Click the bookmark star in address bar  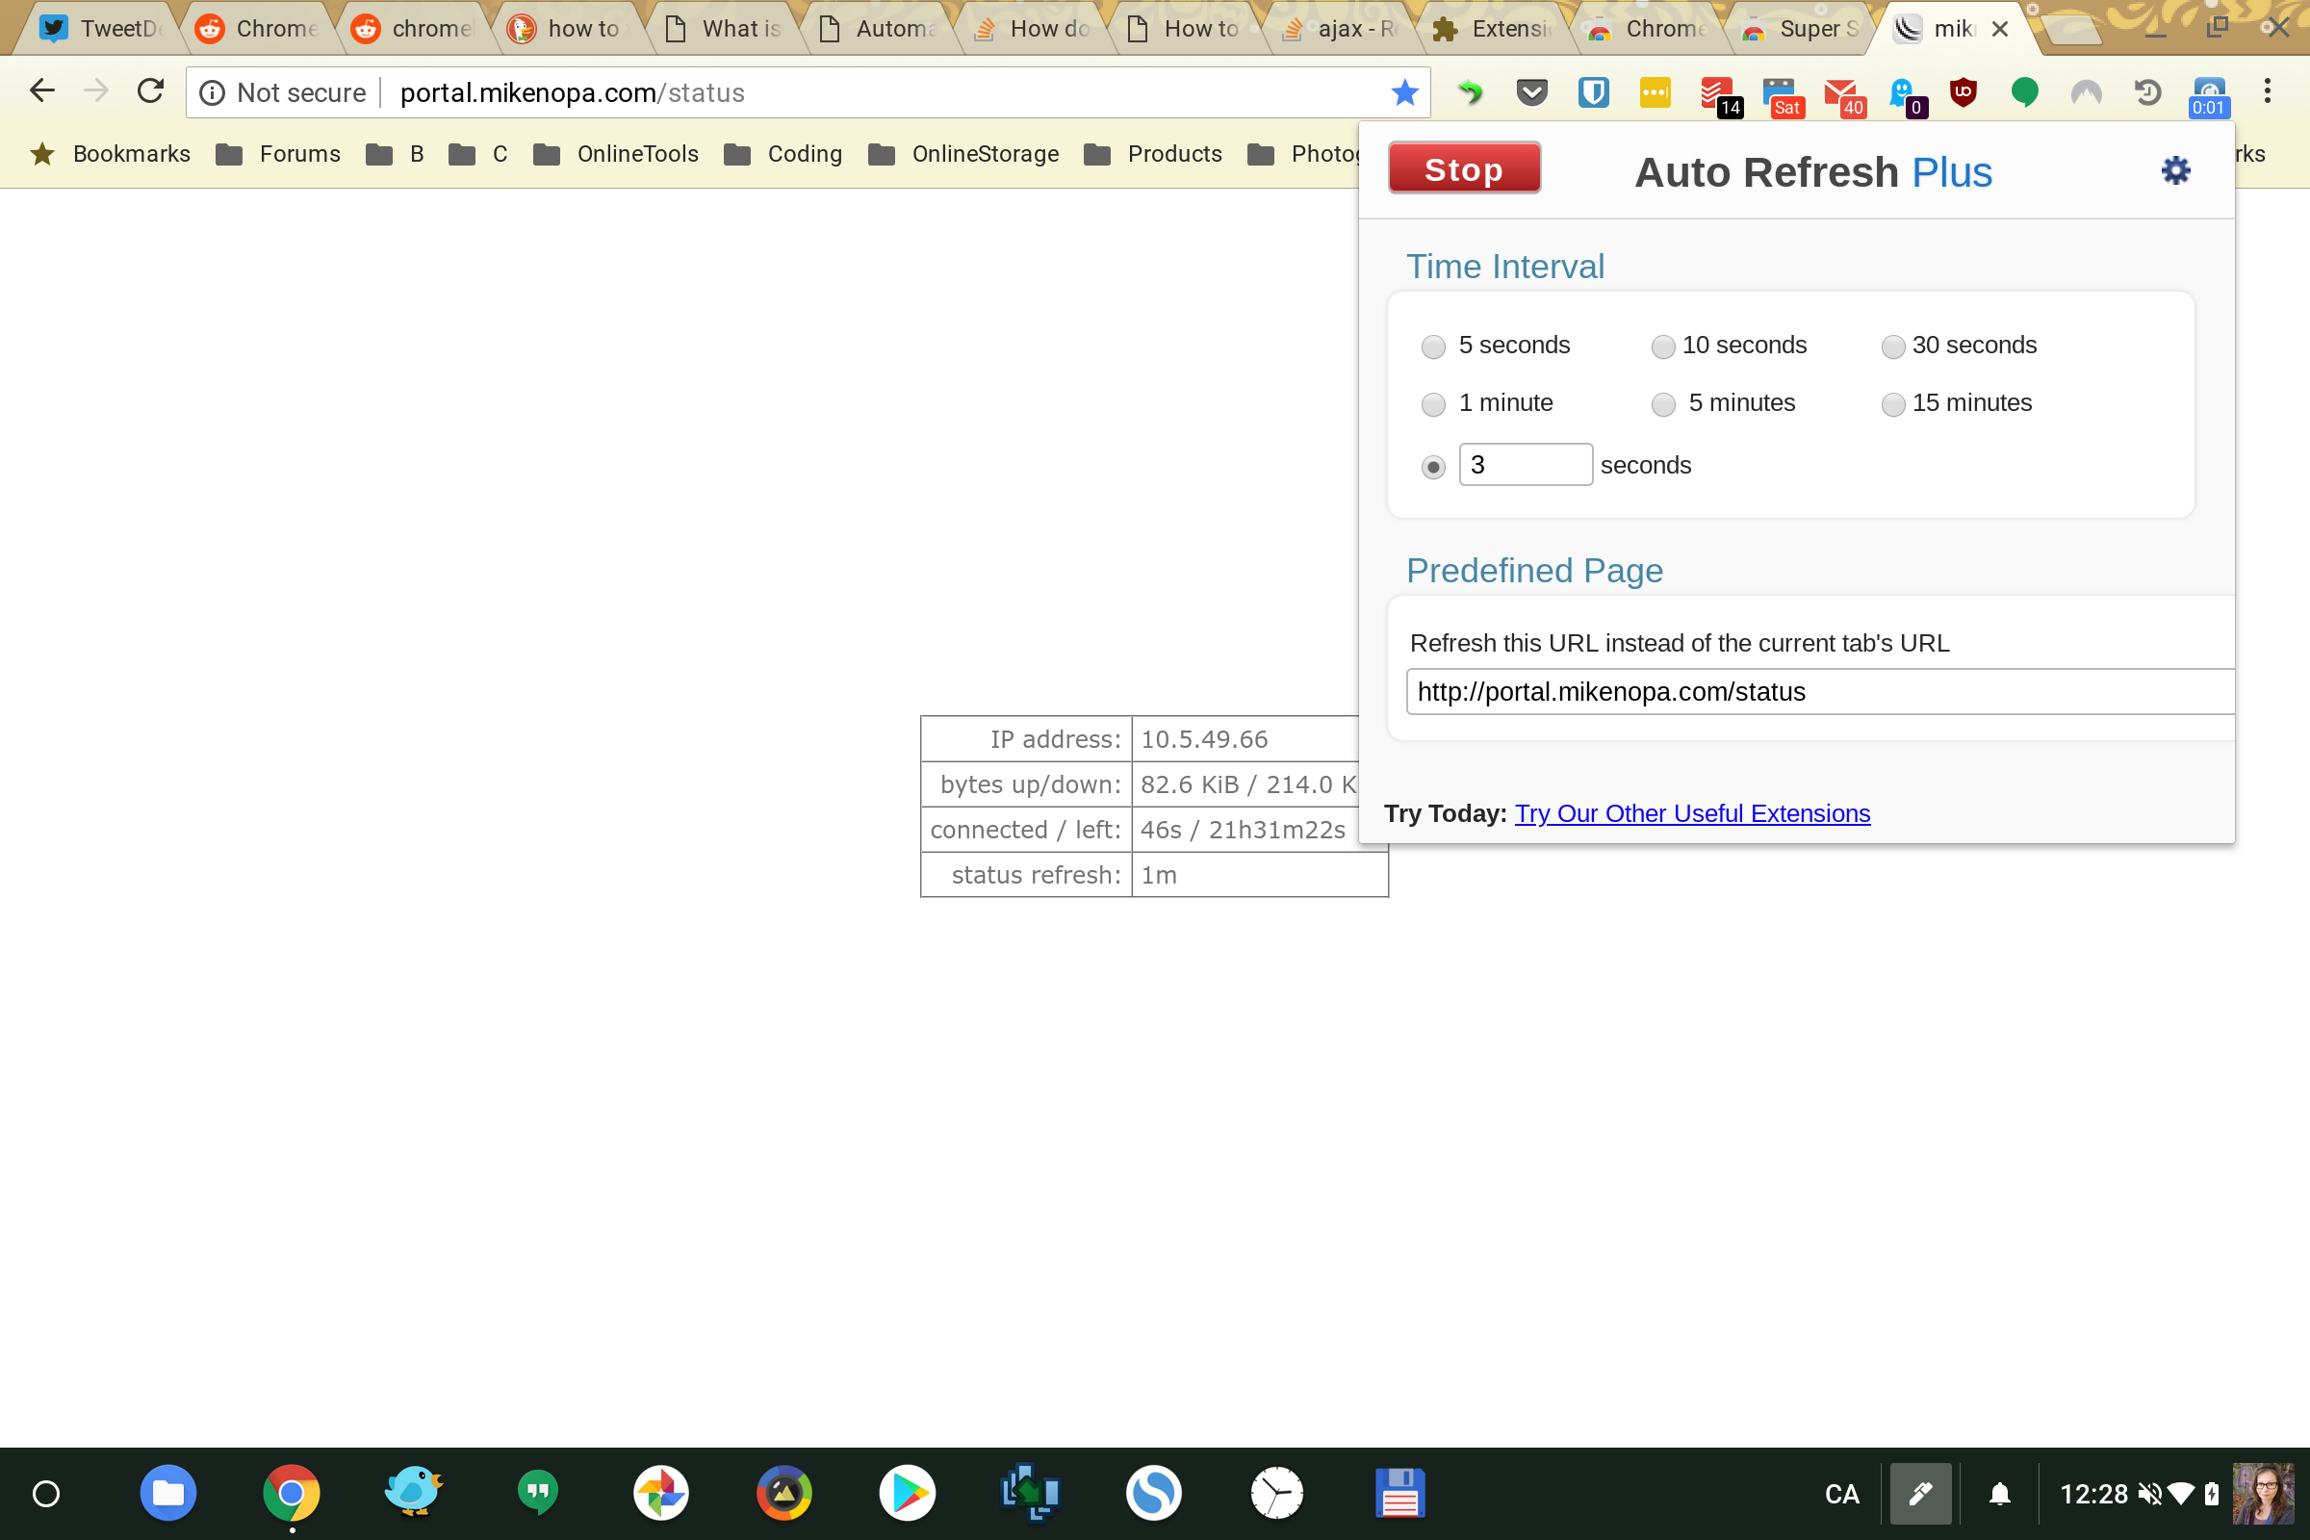[1404, 93]
